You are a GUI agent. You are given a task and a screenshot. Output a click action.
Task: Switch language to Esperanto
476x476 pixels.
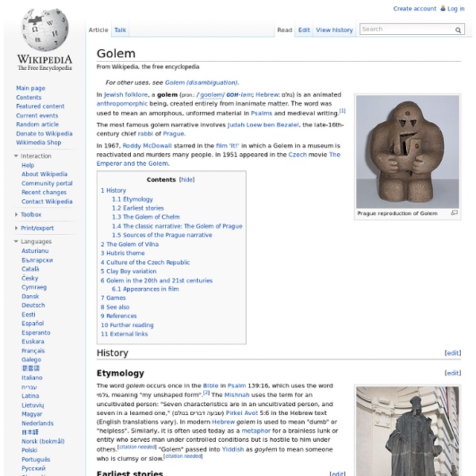pyautogui.click(x=36, y=332)
